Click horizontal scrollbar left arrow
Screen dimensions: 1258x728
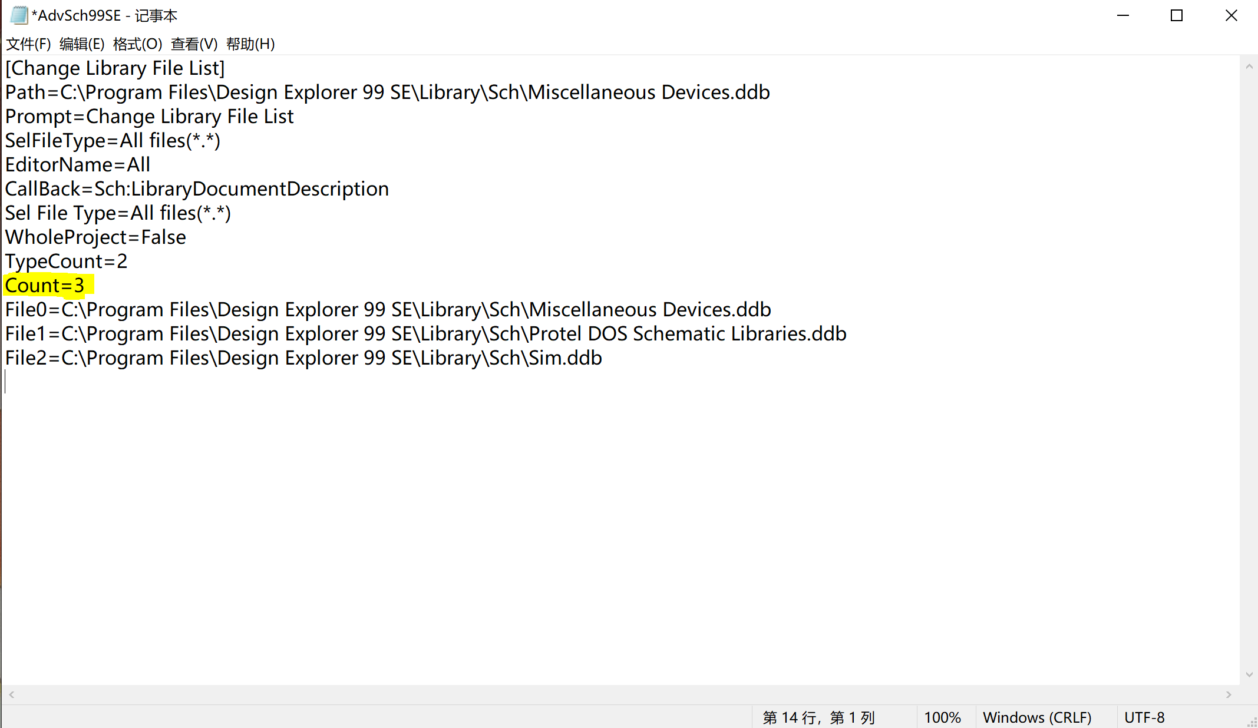point(11,694)
